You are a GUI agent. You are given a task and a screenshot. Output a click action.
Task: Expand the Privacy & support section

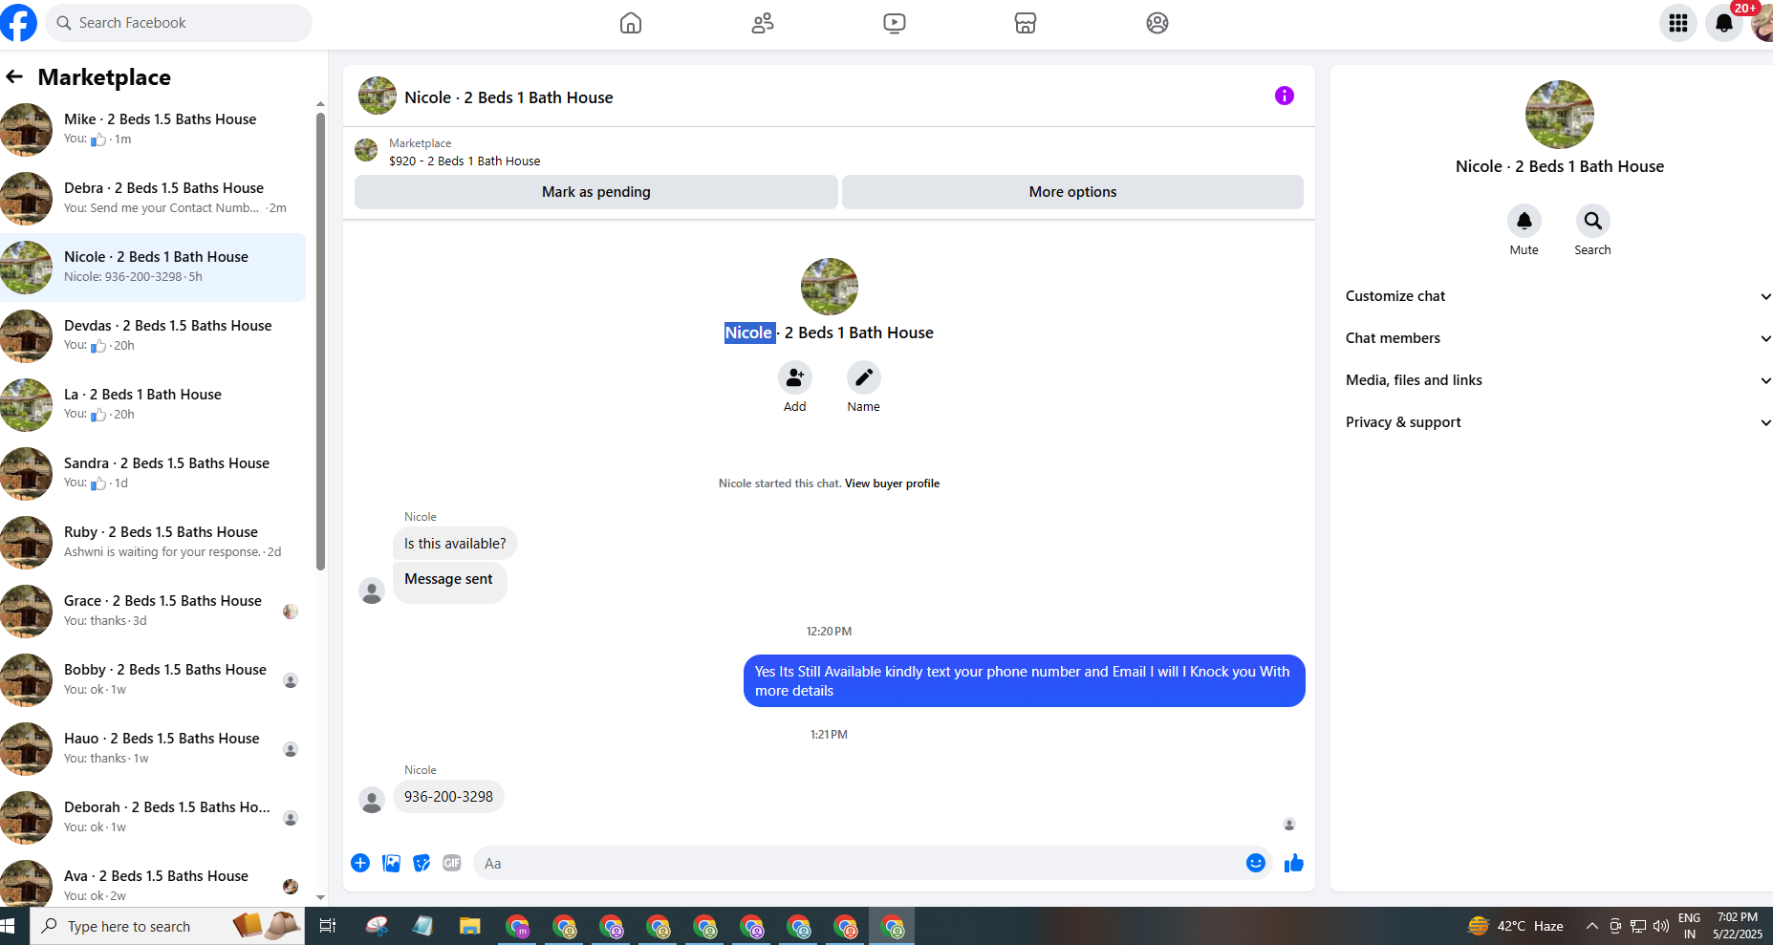[1558, 422]
